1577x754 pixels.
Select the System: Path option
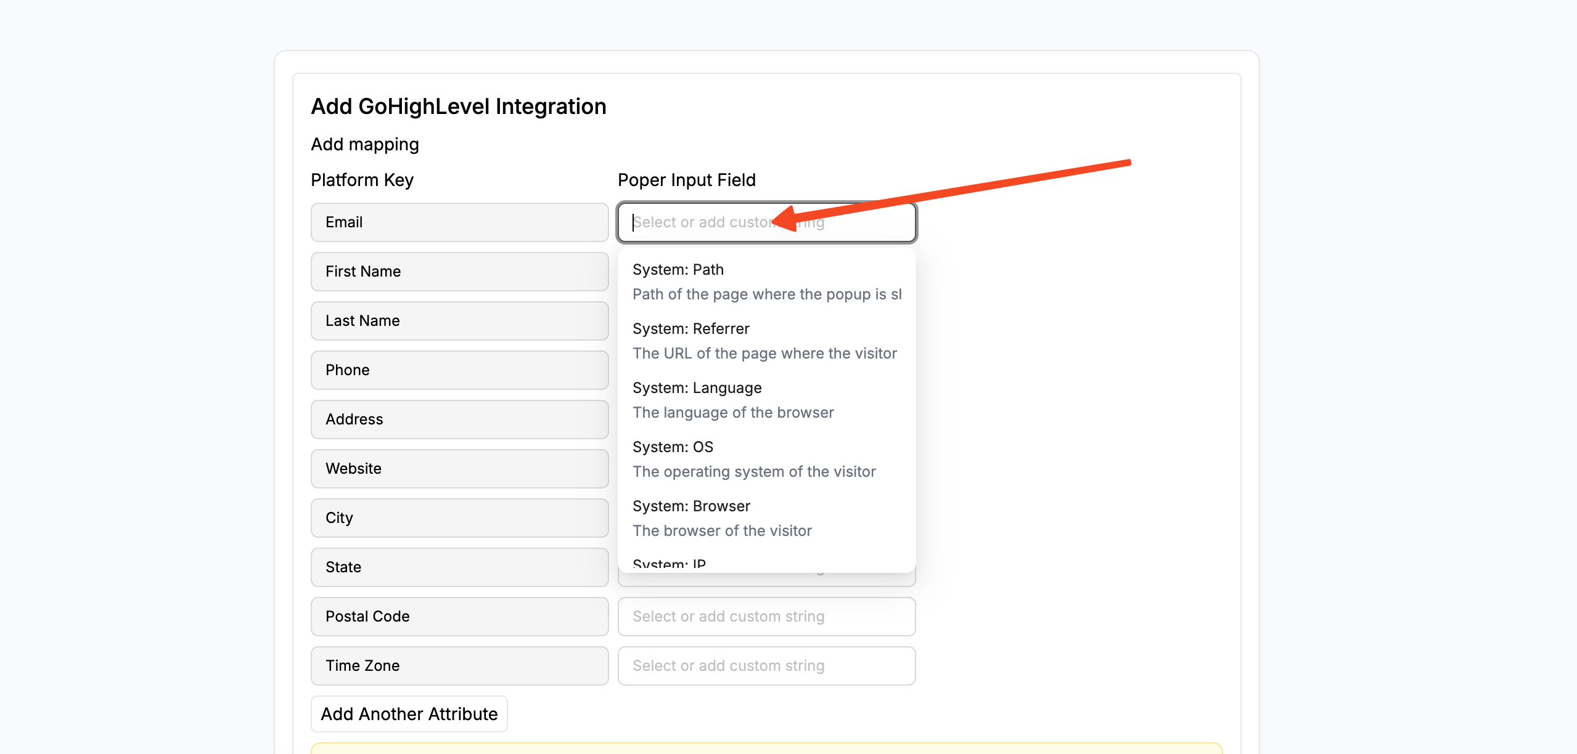[767, 282]
